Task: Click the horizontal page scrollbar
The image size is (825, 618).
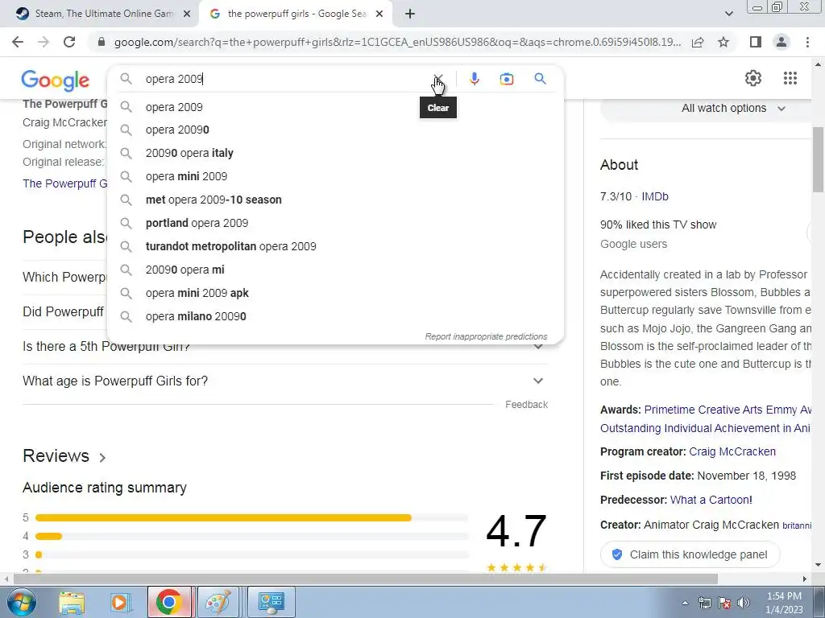Action: click(x=366, y=579)
